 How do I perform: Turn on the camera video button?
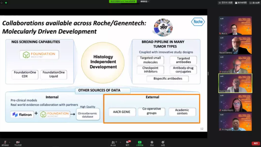click(x=18, y=143)
